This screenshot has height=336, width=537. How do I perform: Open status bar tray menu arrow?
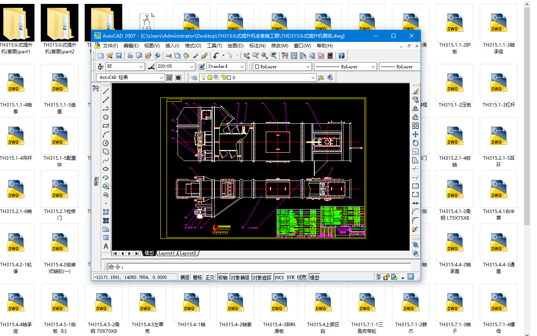403,278
